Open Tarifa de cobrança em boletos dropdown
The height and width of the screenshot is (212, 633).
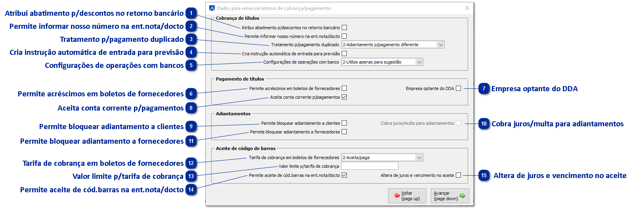[419, 158]
